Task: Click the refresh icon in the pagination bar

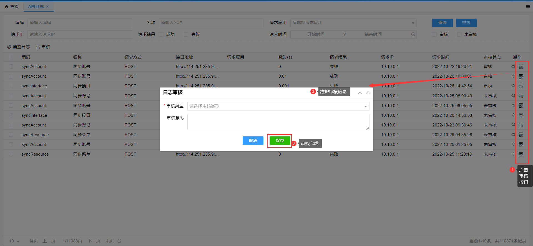Action: (x=119, y=241)
